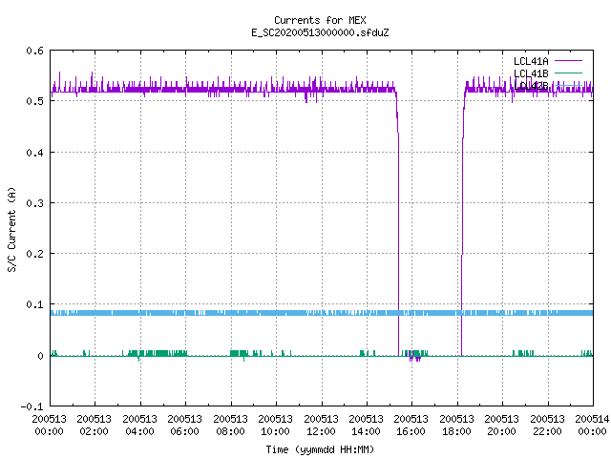Click the y-axis tick value 0.3
This screenshot has height=458, width=611.
click(x=34, y=203)
